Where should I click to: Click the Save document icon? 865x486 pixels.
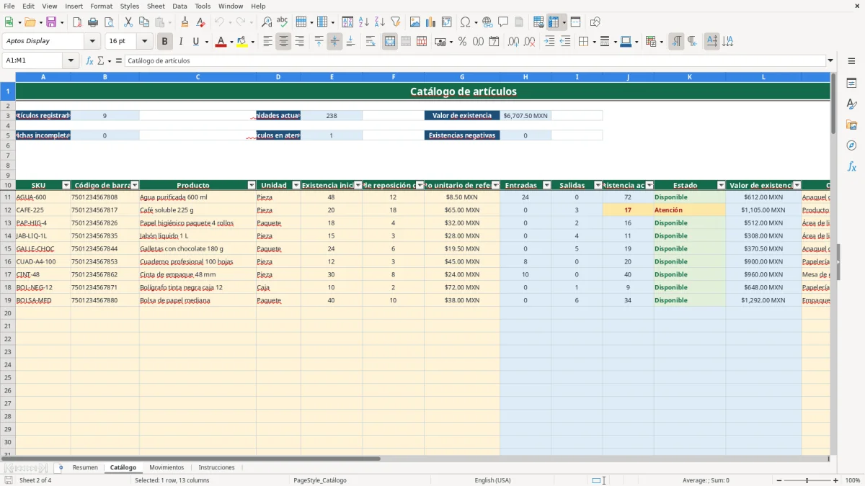[50, 22]
